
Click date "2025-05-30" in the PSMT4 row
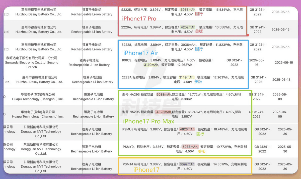(x=285, y=166)
